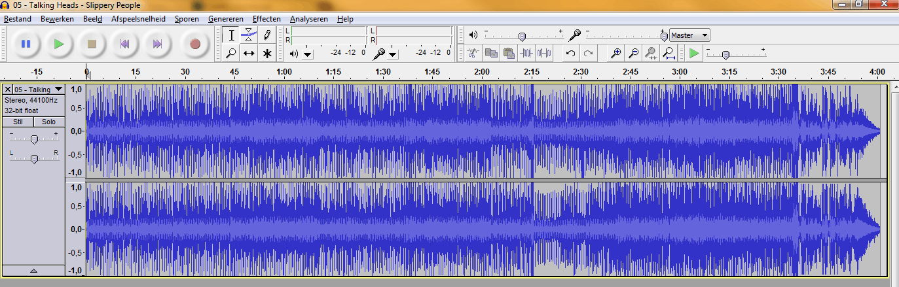This screenshot has width=899, height=287.
Task: Click the output speaker icon in mixer toolbar
Action: (x=473, y=35)
